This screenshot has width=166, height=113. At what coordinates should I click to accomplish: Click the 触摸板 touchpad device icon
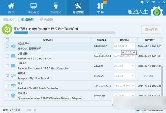tap(13, 76)
